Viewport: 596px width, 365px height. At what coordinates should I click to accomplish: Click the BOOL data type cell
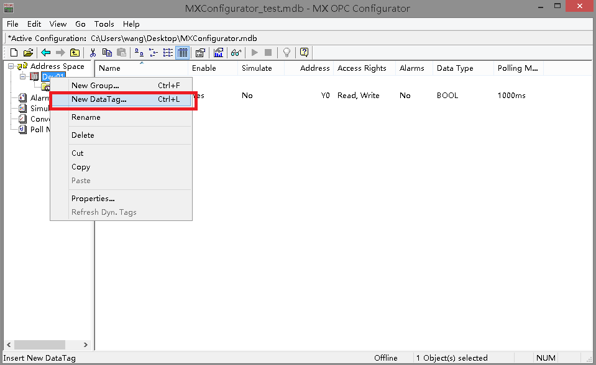[447, 96]
